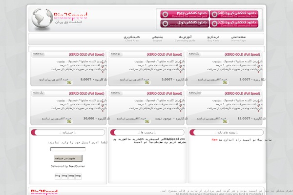Click the 30,000 price text

(x=89, y=118)
